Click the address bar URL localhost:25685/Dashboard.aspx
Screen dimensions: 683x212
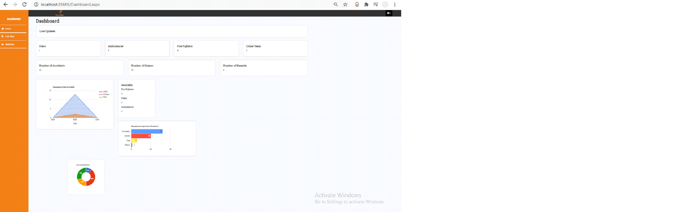pyautogui.click(x=70, y=5)
